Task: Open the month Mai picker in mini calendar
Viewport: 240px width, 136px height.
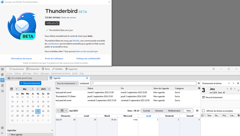Action: click(x=25, y=89)
